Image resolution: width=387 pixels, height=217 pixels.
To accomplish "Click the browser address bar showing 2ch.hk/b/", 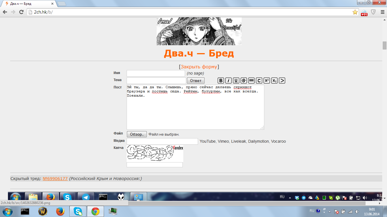I will click(193, 12).
